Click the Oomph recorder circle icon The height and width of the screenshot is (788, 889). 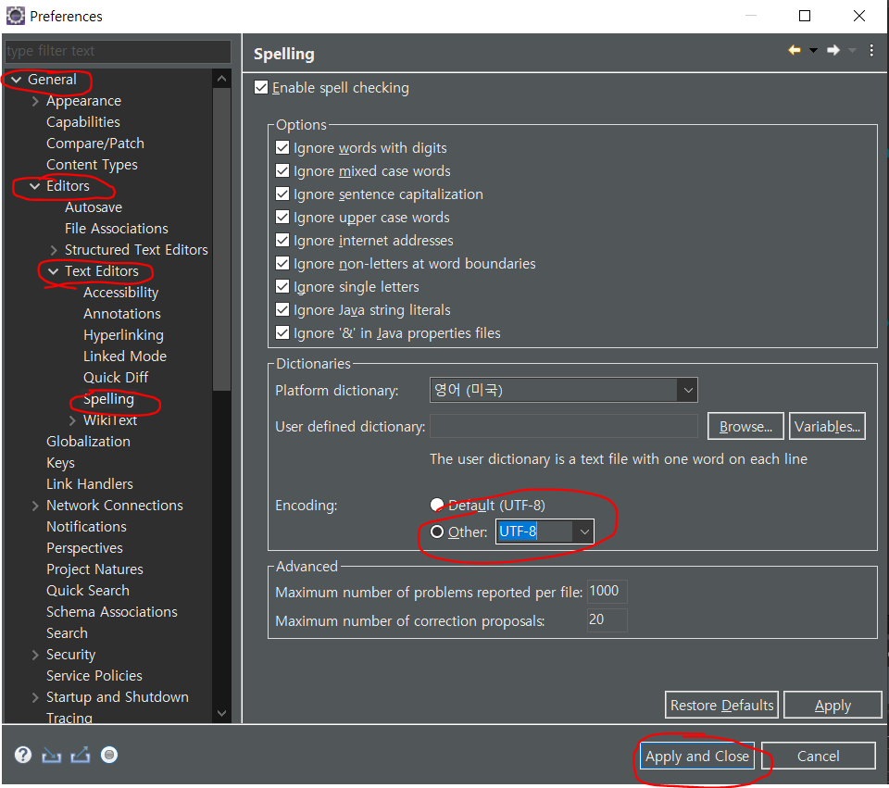[x=109, y=755]
